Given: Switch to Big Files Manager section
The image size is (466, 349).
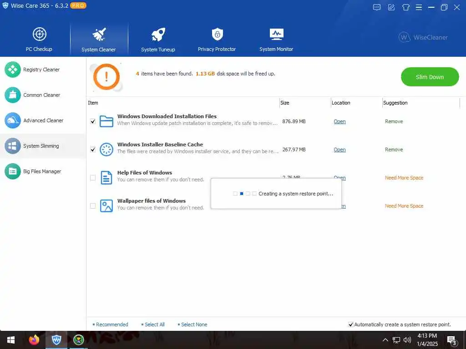Looking at the screenshot, I should click(x=42, y=171).
